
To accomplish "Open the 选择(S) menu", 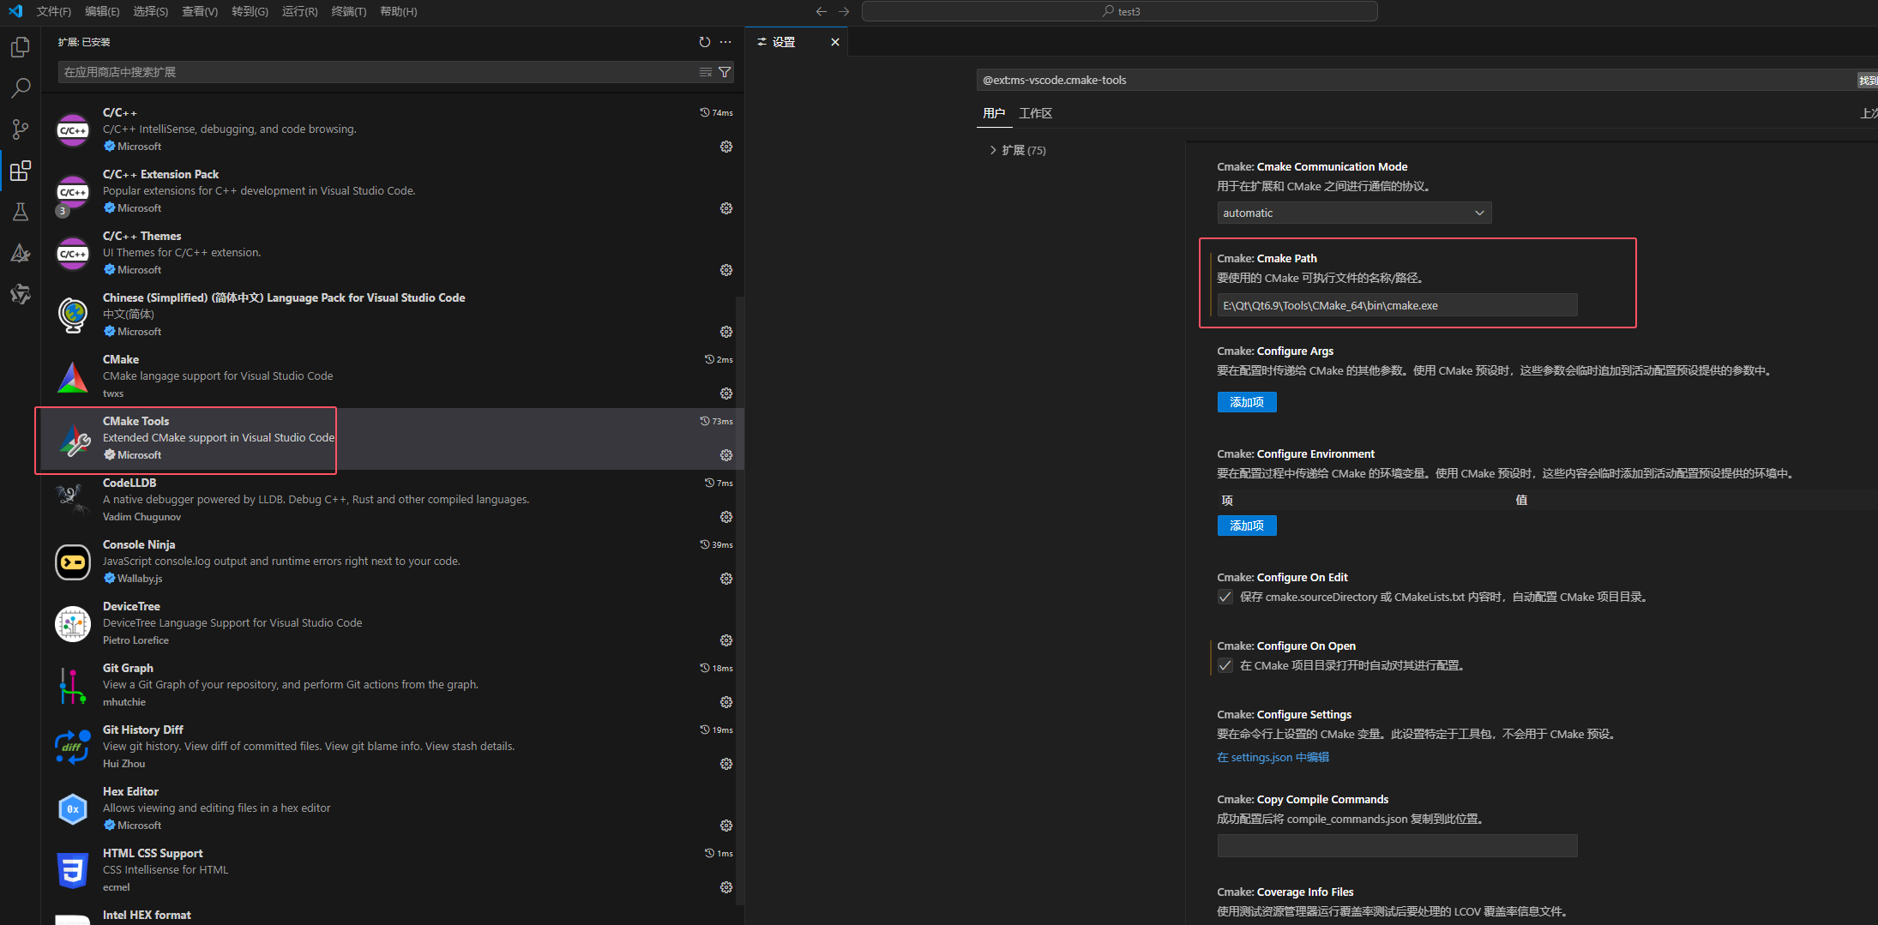I will click(151, 11).
